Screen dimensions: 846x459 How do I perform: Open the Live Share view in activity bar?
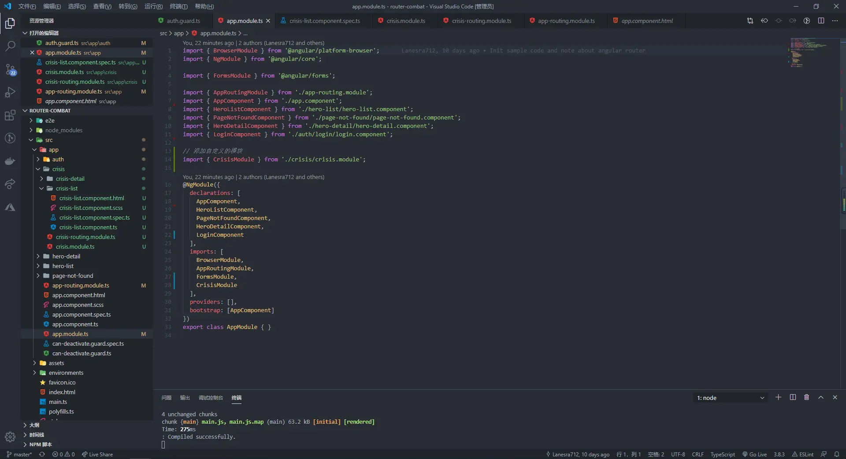10,184
